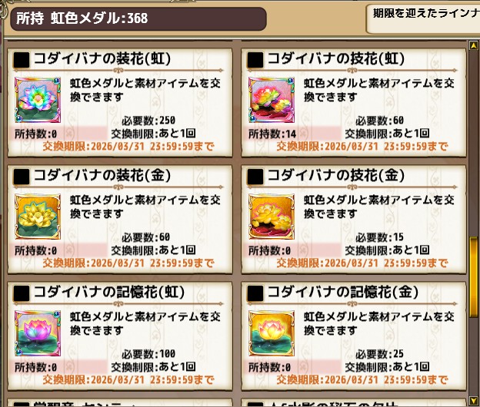Click the scrollbar down arrow
480x407 pixels.
click(x=474, y=400)
